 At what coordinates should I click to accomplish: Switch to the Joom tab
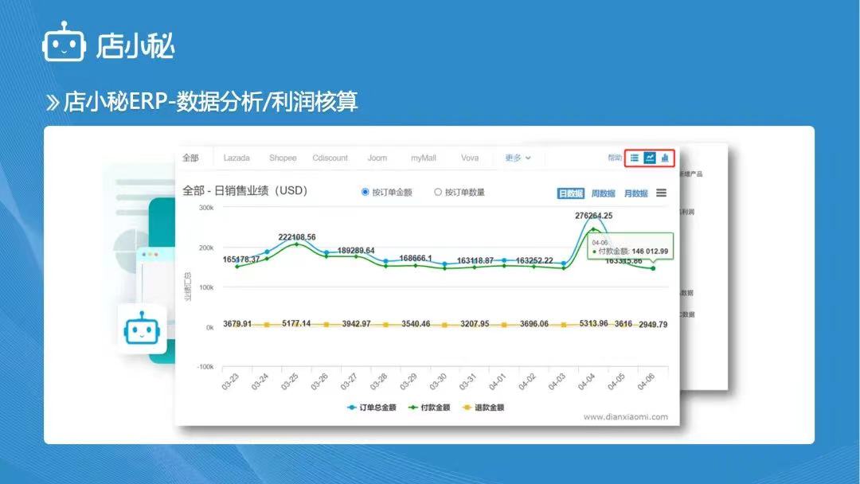377,158
